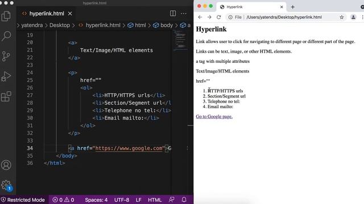Image resolution: width=364 pixels, height=204 pixels.
Task: Open the editor More Actions ellipsis
Action: click(x=184, y=14)
